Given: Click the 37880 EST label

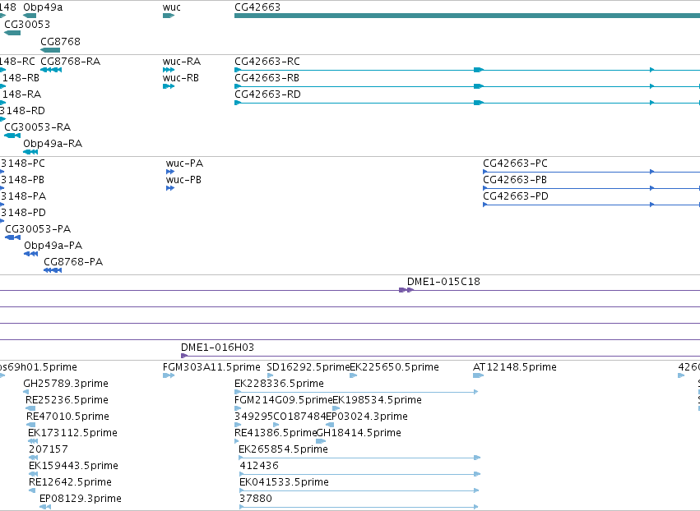Looking at the screenshot, I should (x=256, y=499).
